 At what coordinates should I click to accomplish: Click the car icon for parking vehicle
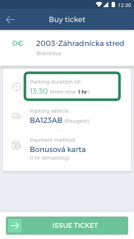pos(16,116)
